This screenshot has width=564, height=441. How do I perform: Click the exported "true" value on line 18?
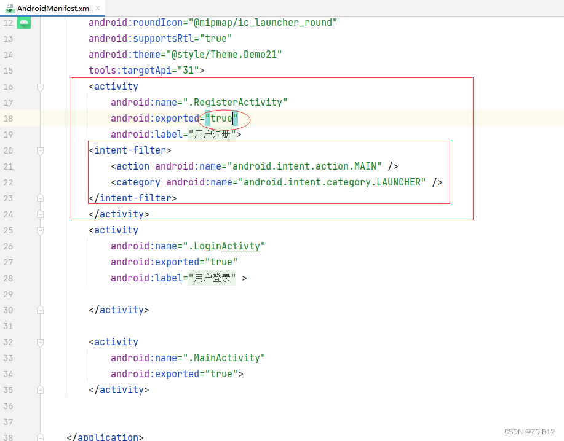pos(221,119)
